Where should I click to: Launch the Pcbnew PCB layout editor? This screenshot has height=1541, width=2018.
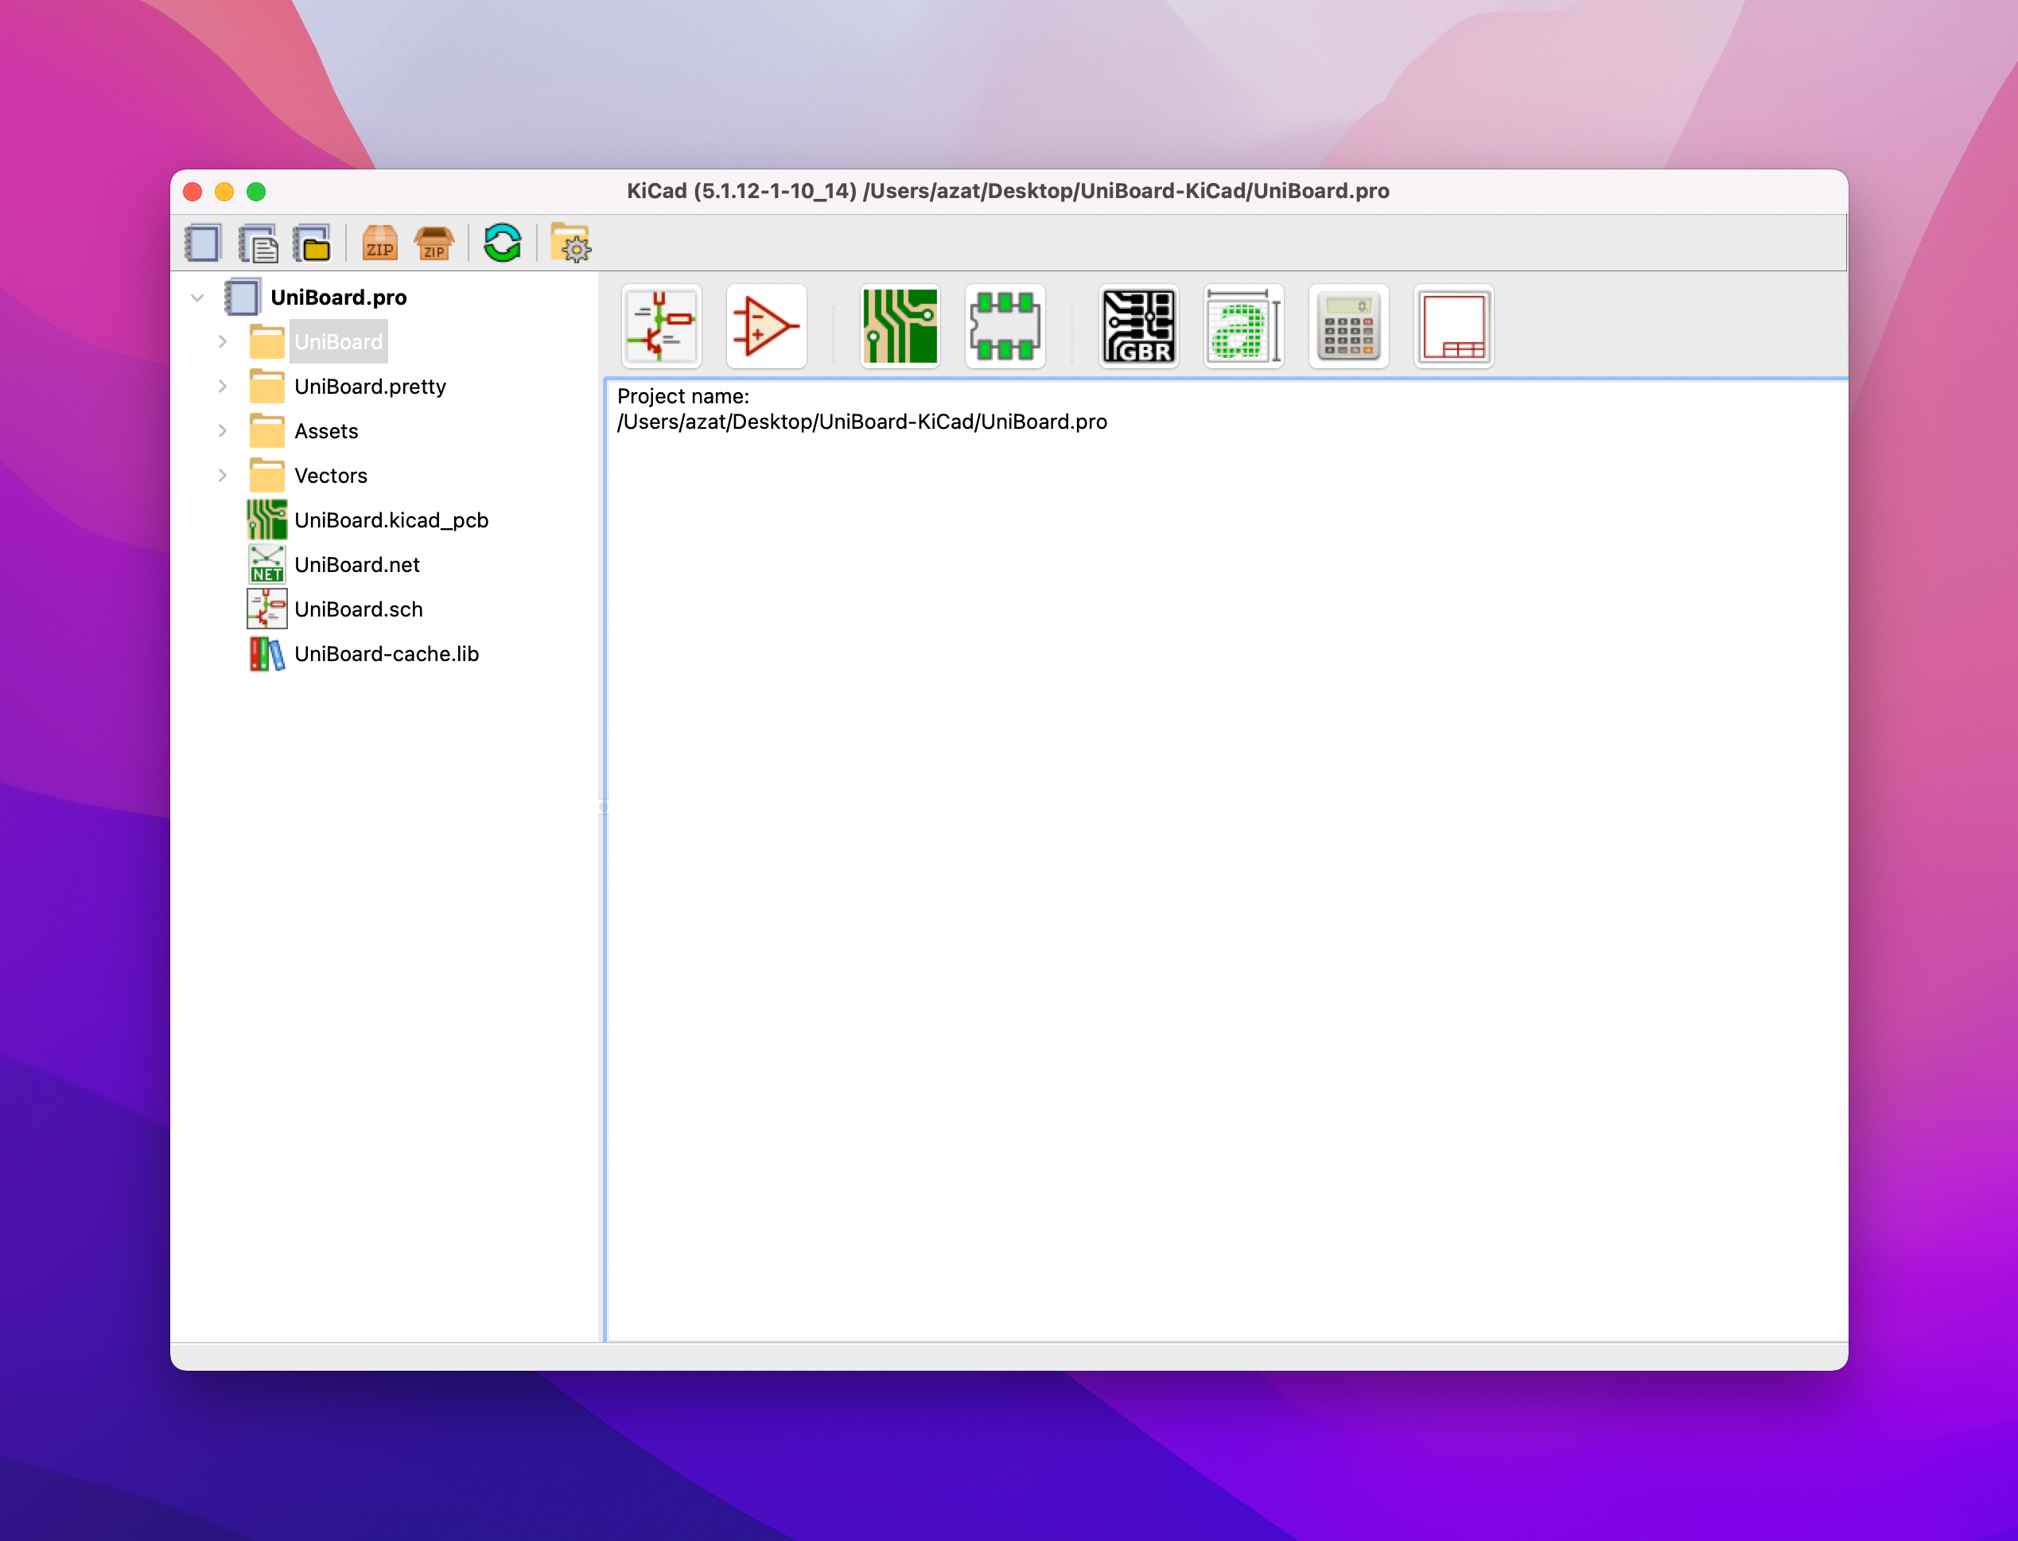coord(900,326)
